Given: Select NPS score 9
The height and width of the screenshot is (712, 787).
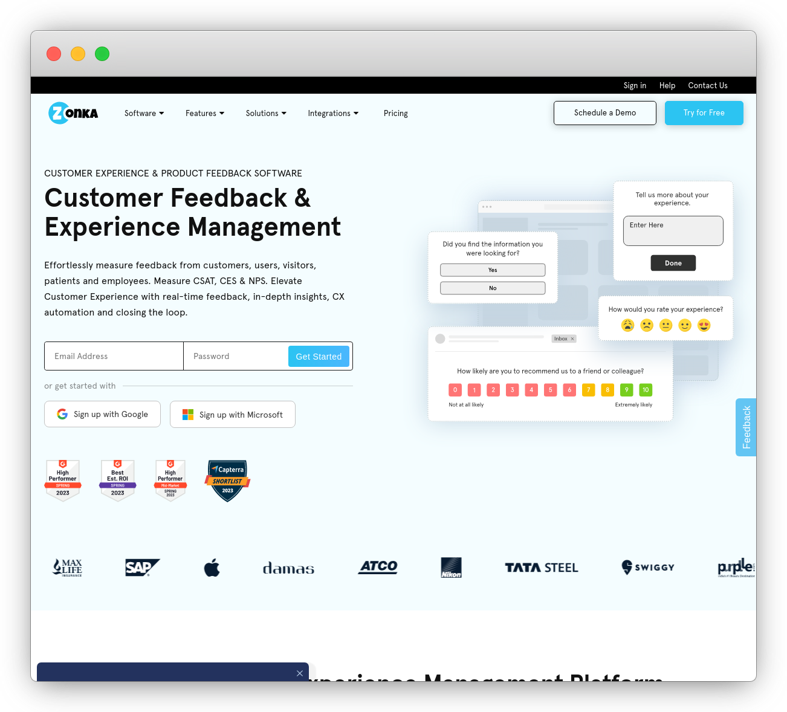Looking at the screenshot, I should point(627,390).
